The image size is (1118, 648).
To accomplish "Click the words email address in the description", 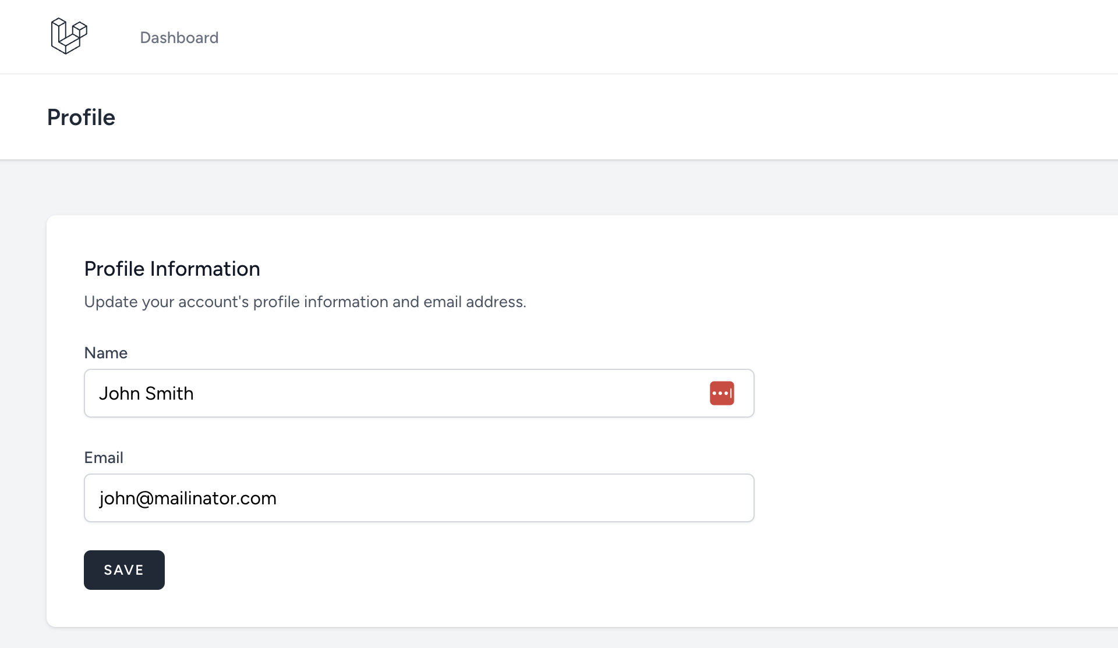I will click(474, 302).
